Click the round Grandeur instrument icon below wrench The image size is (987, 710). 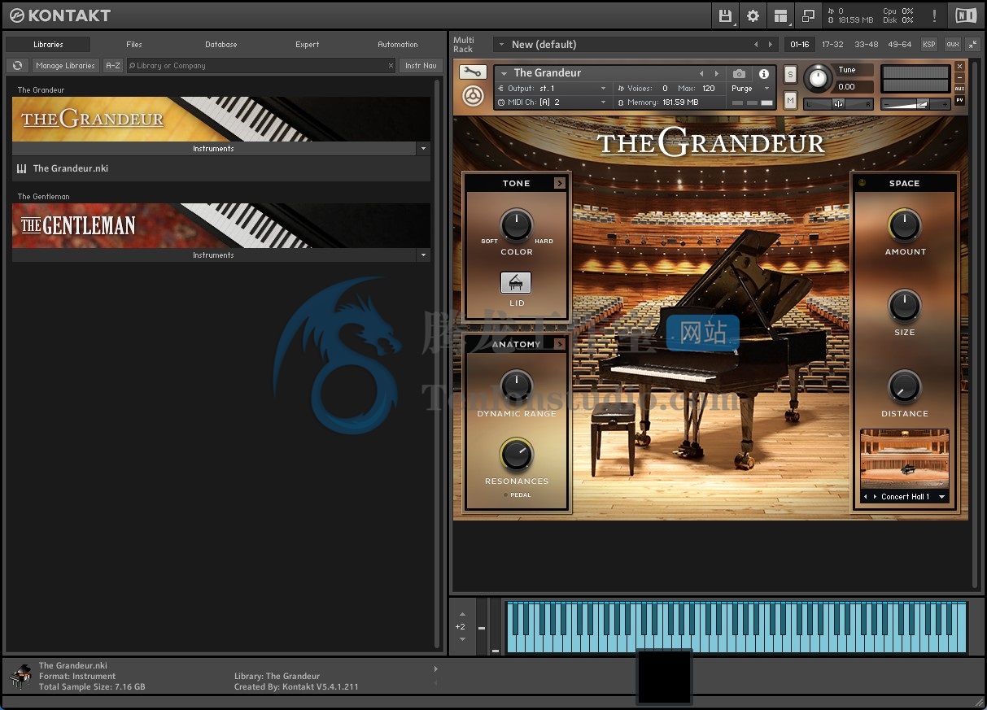coord(473,96)
